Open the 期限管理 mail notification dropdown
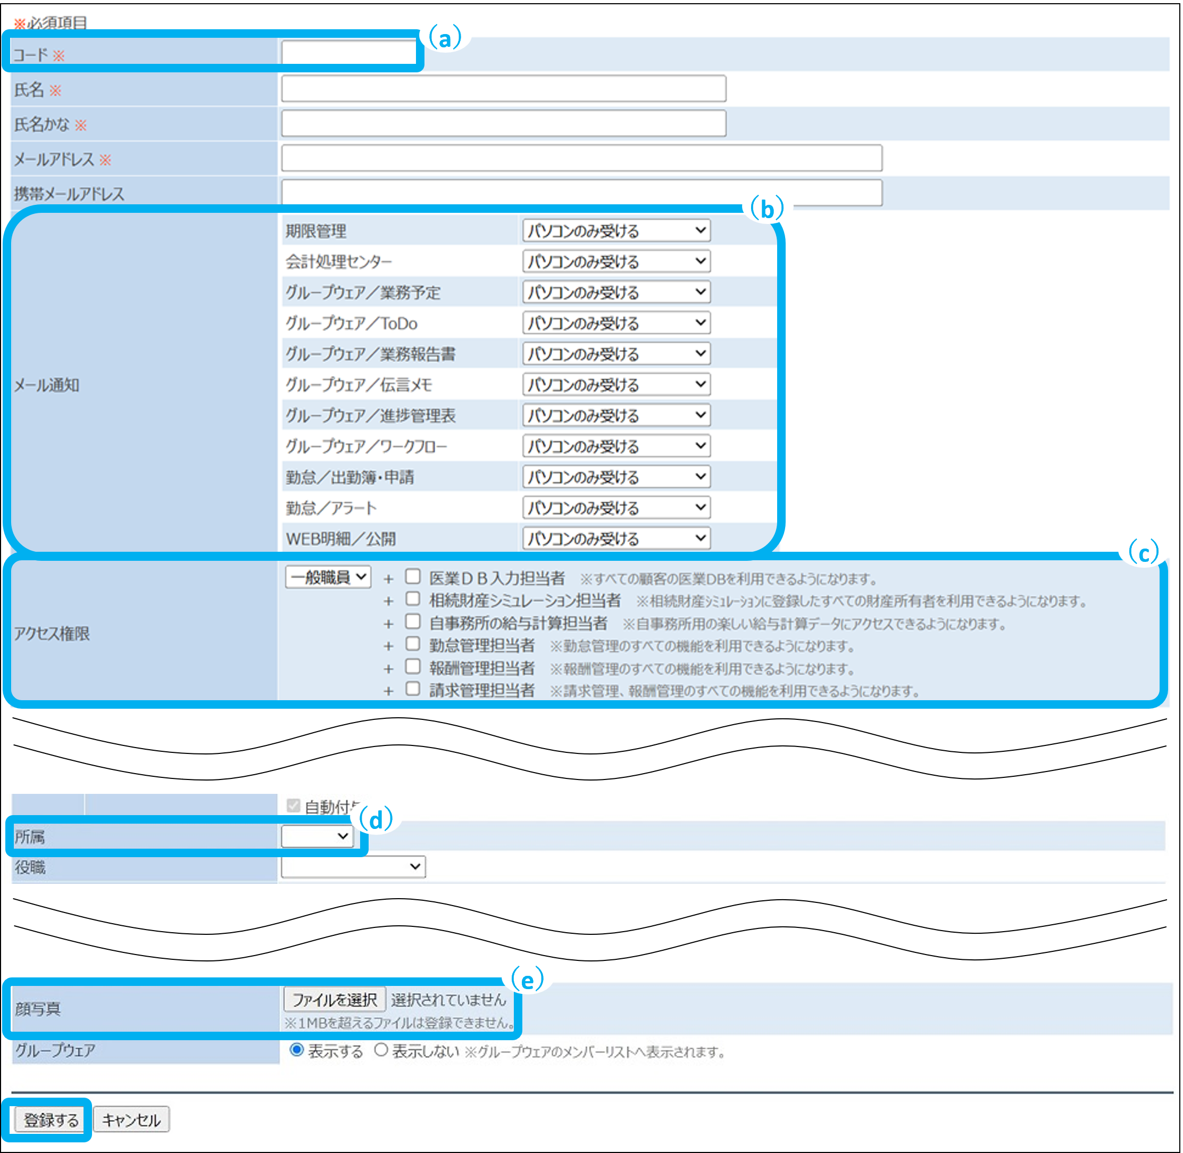The image size is (1183, 1153). click(x=616, y=231)
